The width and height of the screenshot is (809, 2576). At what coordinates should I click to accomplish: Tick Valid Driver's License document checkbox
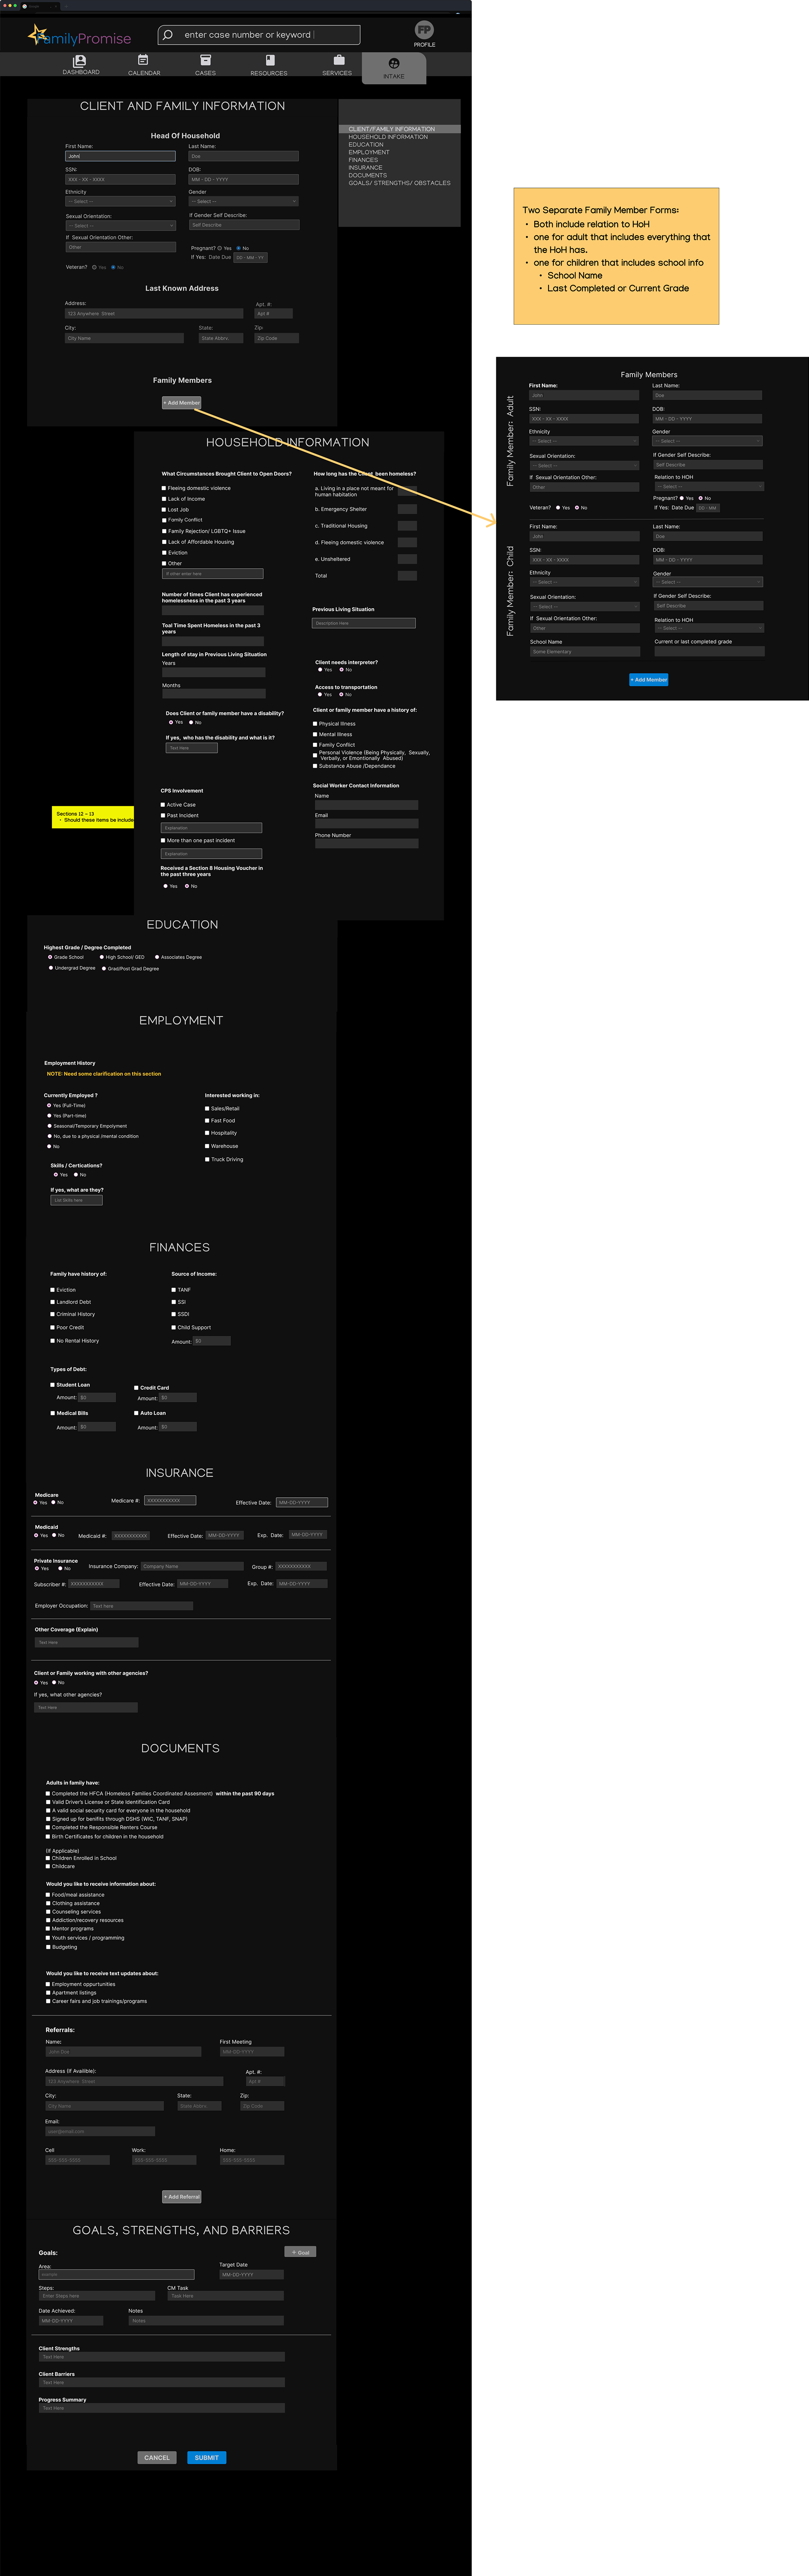(48, 1802)
